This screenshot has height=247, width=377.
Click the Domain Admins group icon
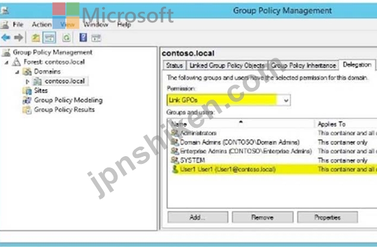pyautogui.click(x=175, y=142)
